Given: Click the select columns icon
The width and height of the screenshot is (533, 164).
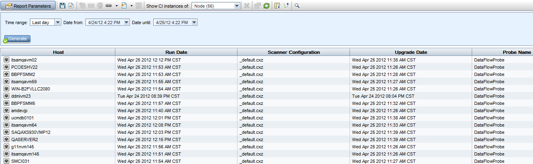Looking at the screenshot, I should (277, 6).
